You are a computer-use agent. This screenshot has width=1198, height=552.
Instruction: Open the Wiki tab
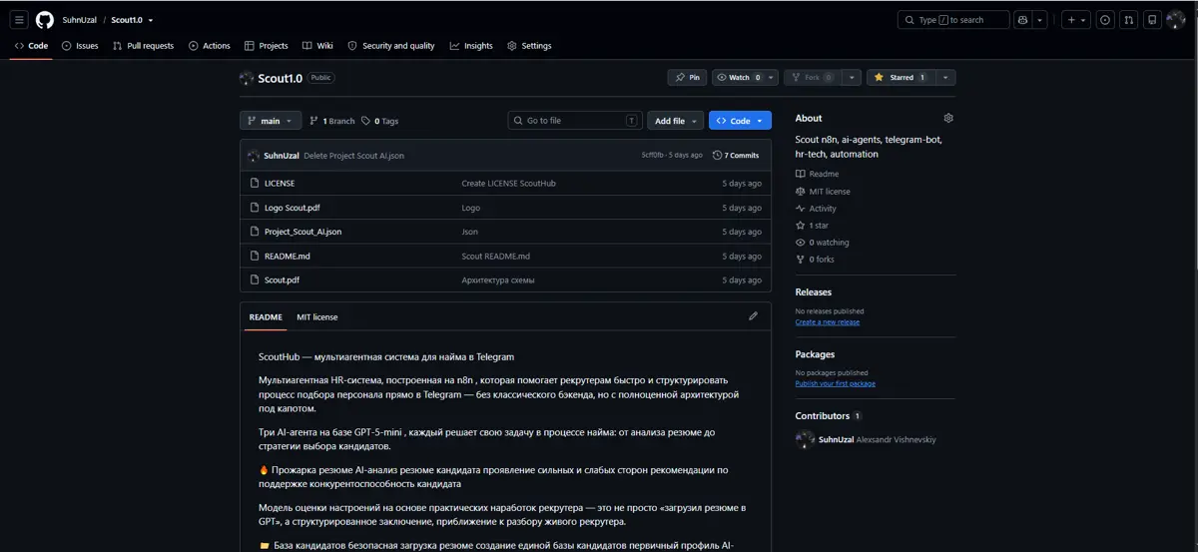(x=317, y=46)
